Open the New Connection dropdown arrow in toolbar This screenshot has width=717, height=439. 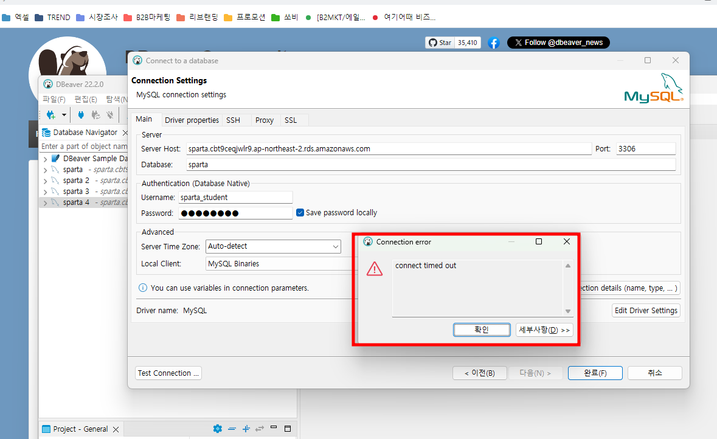coord(64,116)
